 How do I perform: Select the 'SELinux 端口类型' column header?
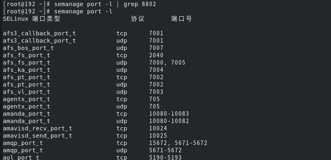pos(32,19)
